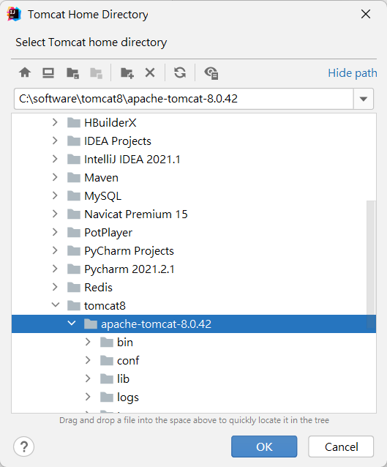Image resolution: width=387 pixels, height=467 pixels.
Task: Click in the directory path text field
Action: tap(184, 99)
